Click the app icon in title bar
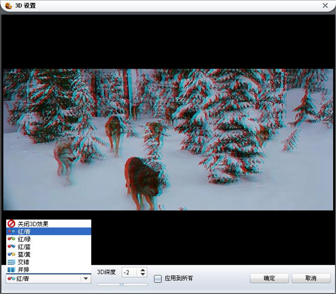The height and width of the screenshot is (294, 336). coord(8,6)
